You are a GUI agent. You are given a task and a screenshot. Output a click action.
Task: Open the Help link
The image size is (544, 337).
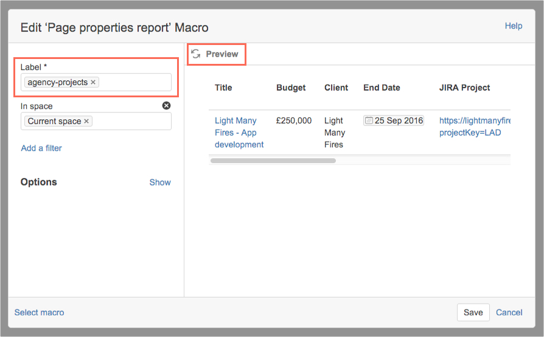click(x=514, y=26)
